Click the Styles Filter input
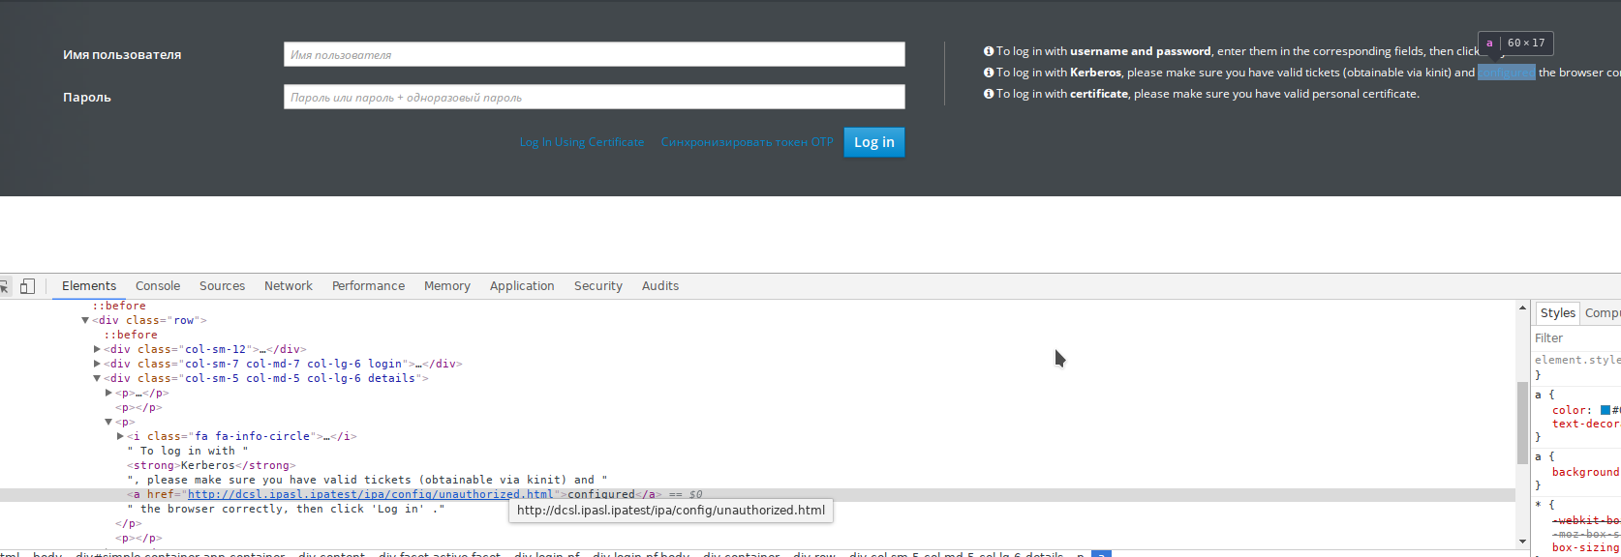The image size is (1621, 557). (x=1576, y=338)
